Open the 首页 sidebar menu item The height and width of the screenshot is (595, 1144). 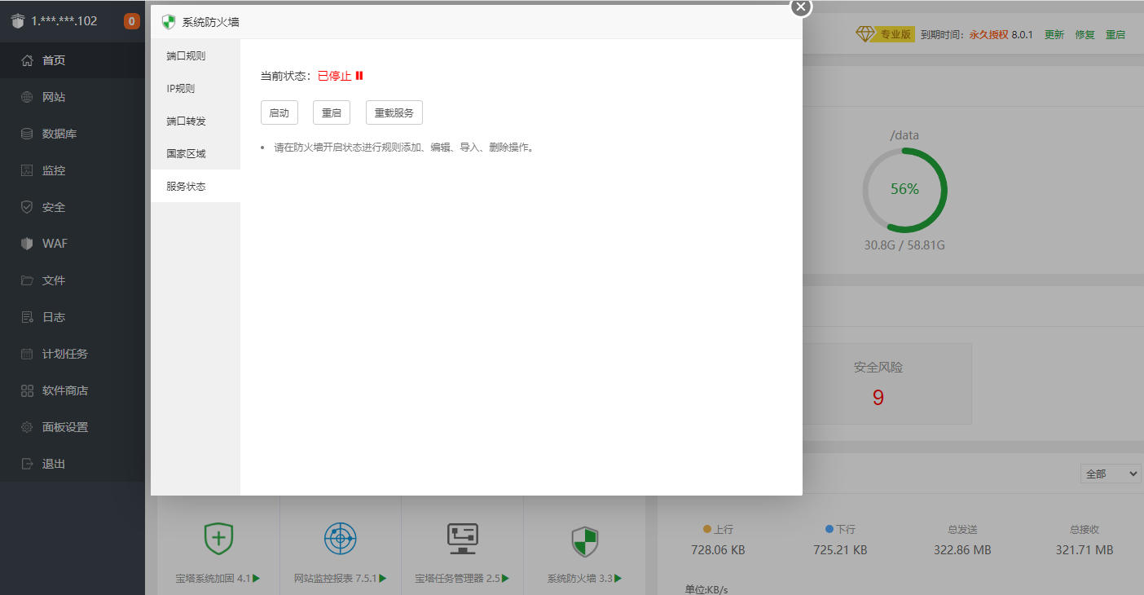[73, 60]
